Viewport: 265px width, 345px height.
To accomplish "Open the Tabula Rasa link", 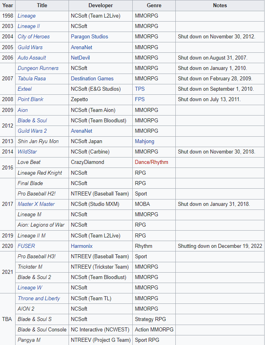I will coord(32,78).
